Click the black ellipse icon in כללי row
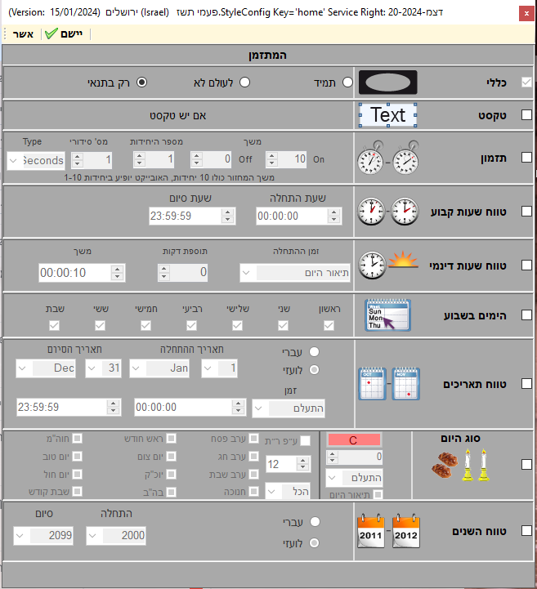 (x=388, y=83)
